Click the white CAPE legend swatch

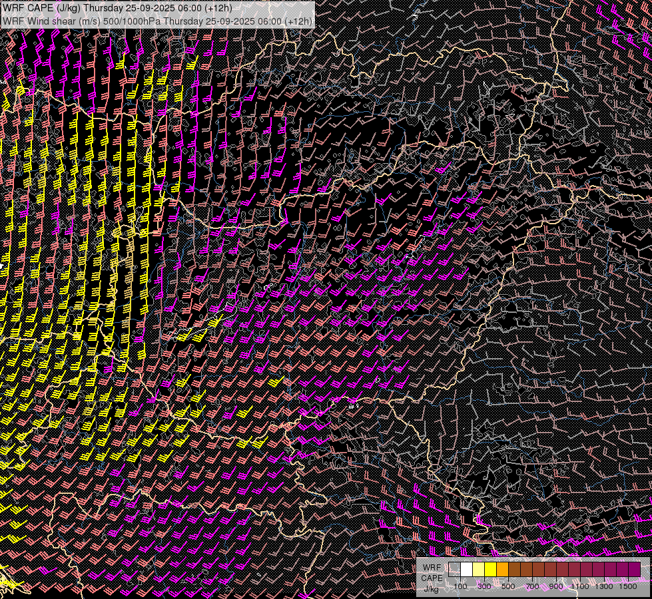pyautogui.click(x=467, y=570)
